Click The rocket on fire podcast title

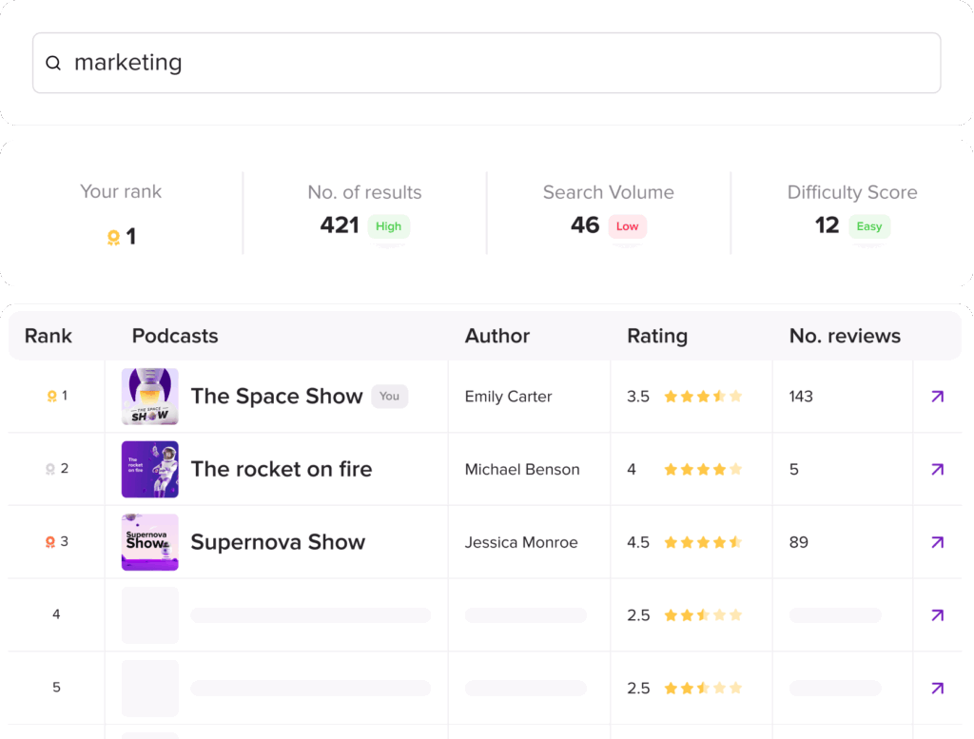pos(282,469)
